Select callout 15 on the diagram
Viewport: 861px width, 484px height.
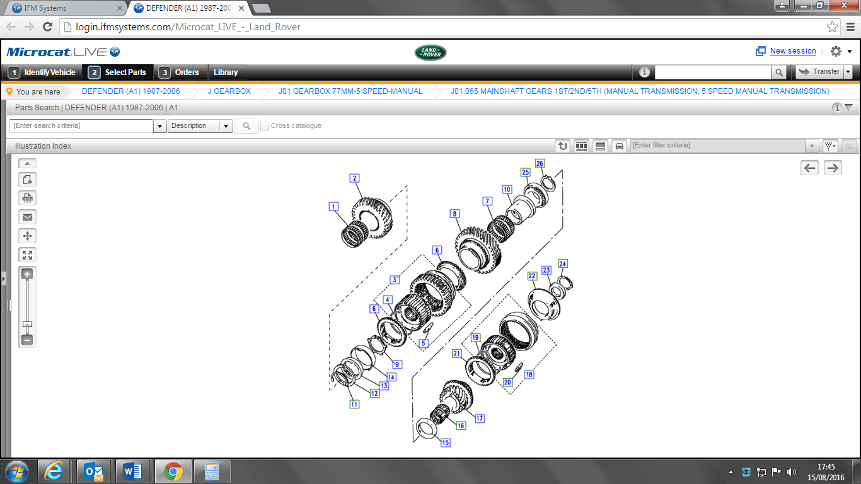(446, 442)
